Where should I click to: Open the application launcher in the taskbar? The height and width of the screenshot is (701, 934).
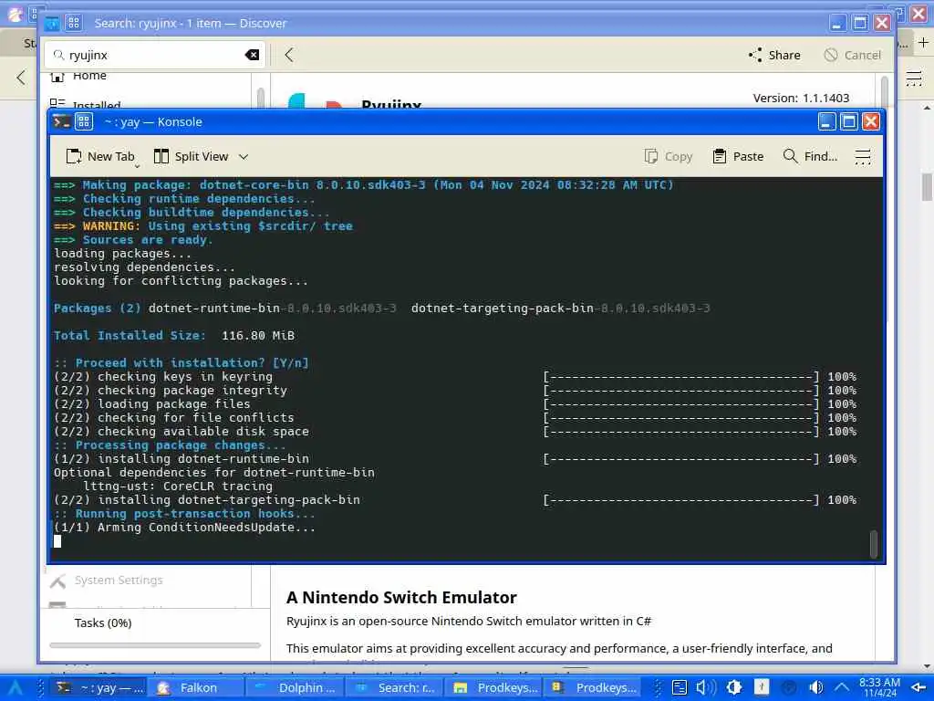point(16,687)
